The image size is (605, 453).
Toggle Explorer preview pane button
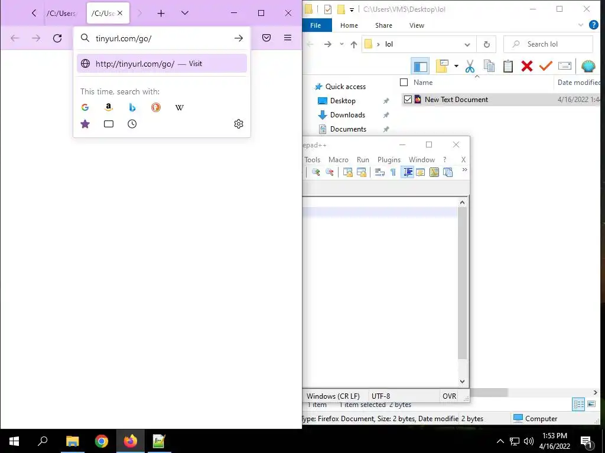(420, 66)
